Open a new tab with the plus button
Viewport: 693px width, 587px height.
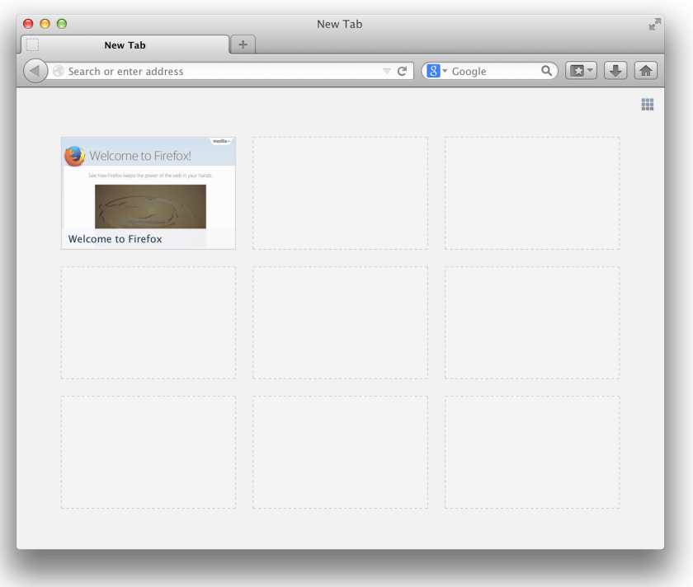tap(243, 45)
